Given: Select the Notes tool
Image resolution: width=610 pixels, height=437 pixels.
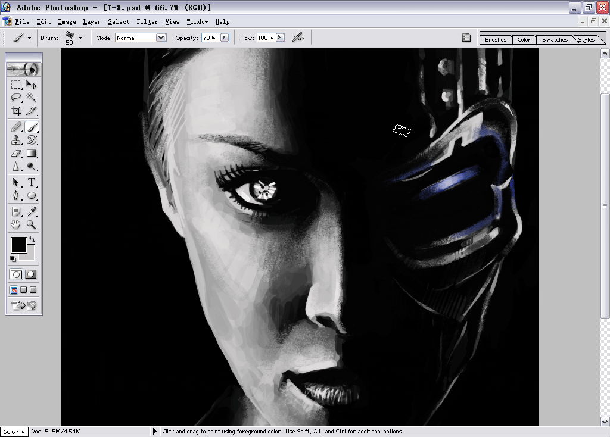Looking at the screenshot, I should point(16,211).
